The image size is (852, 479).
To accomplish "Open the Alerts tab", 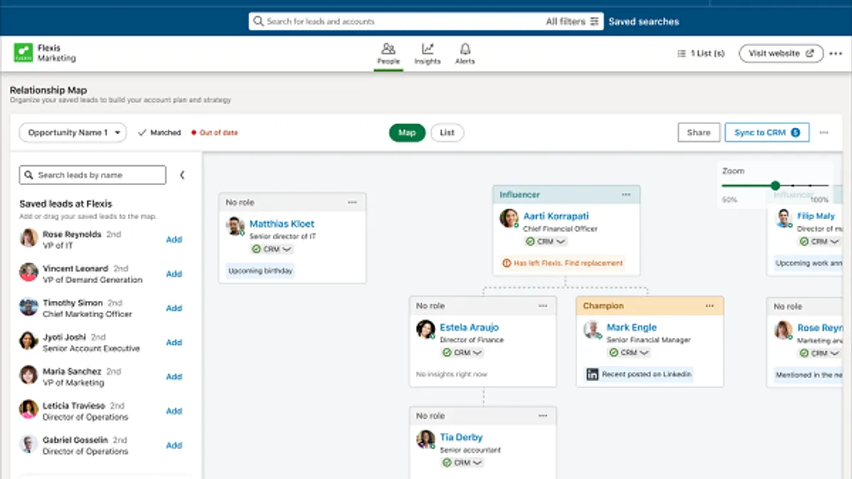I will [x=465, y=54].
